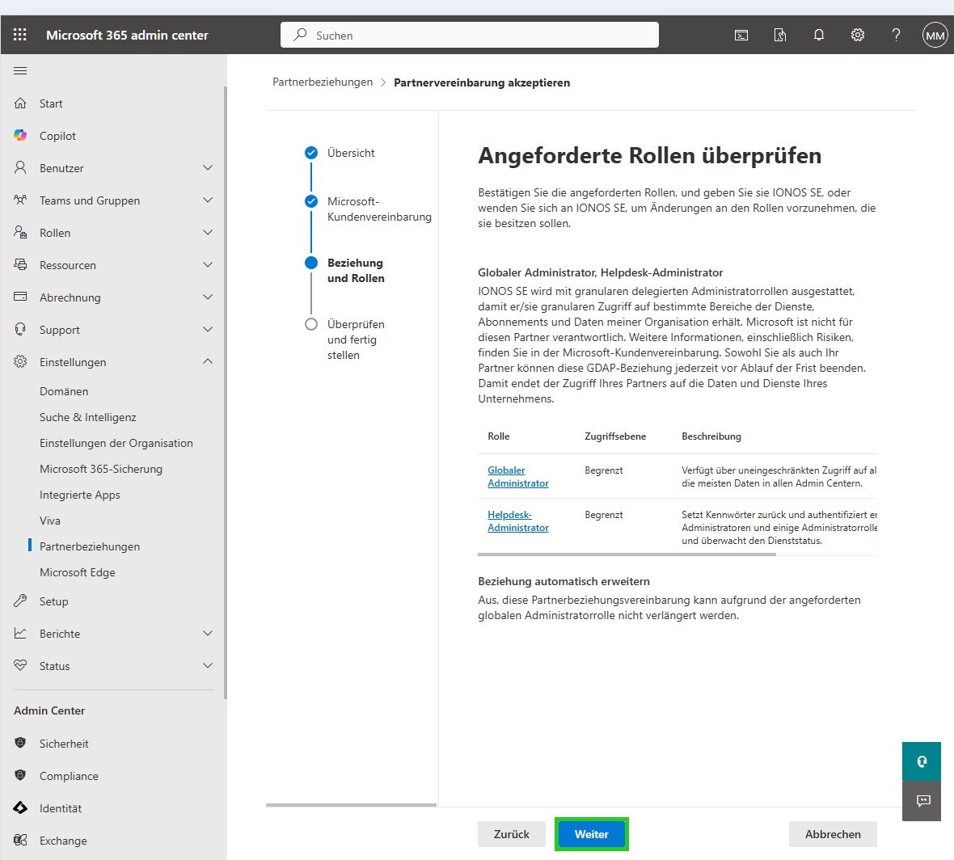The height and width of the screenshot is (860, 954).
Task: Open Cloud Shell terminal icon in header
Action: [741, 36]
